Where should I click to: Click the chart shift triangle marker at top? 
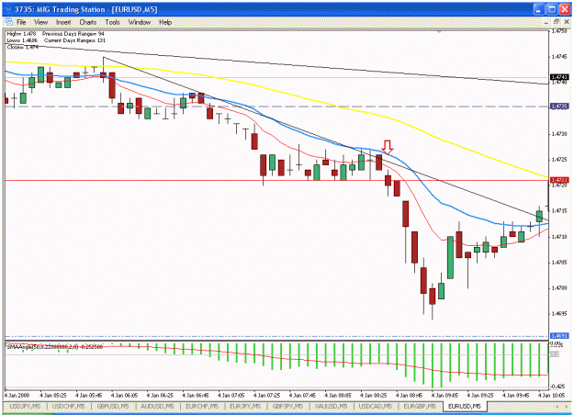pos(439,32)
